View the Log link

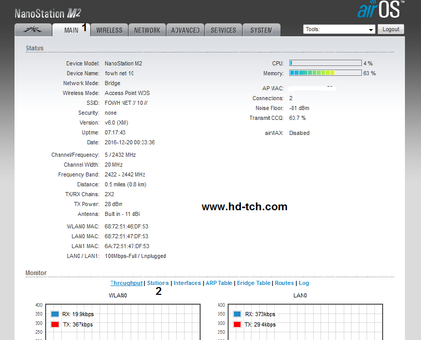tap(304, 283)
